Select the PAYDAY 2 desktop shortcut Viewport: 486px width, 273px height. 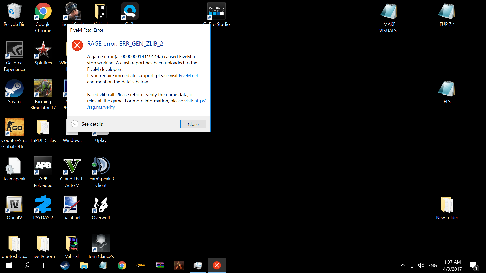tap(43, 208)
